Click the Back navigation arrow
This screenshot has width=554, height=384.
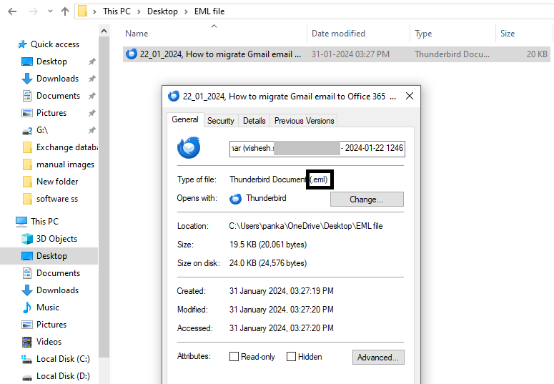coord(12,11)
